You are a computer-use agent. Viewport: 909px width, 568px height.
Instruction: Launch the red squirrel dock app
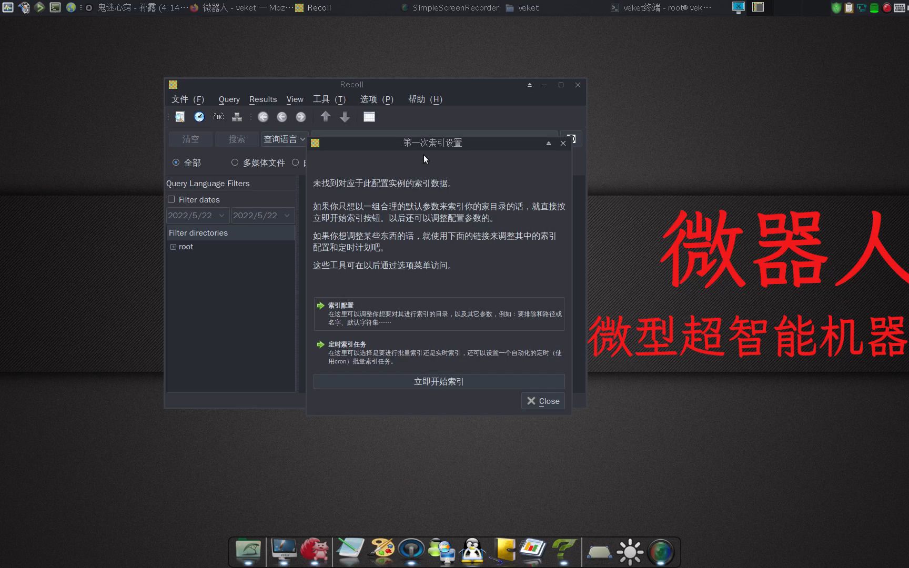click(315, 551)
